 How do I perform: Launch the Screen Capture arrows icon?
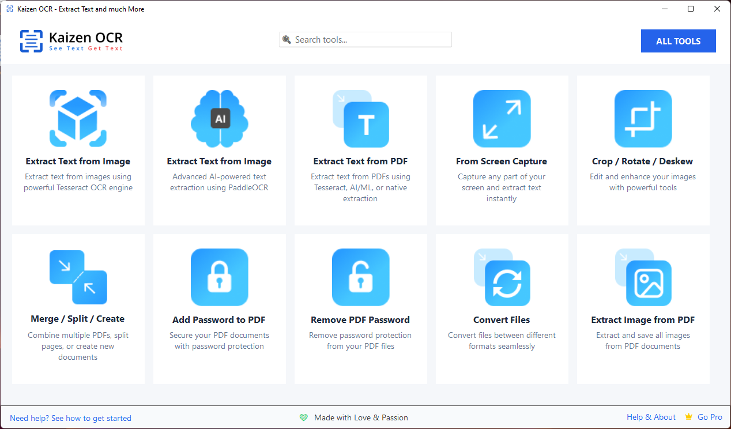[x=502, y=118]
